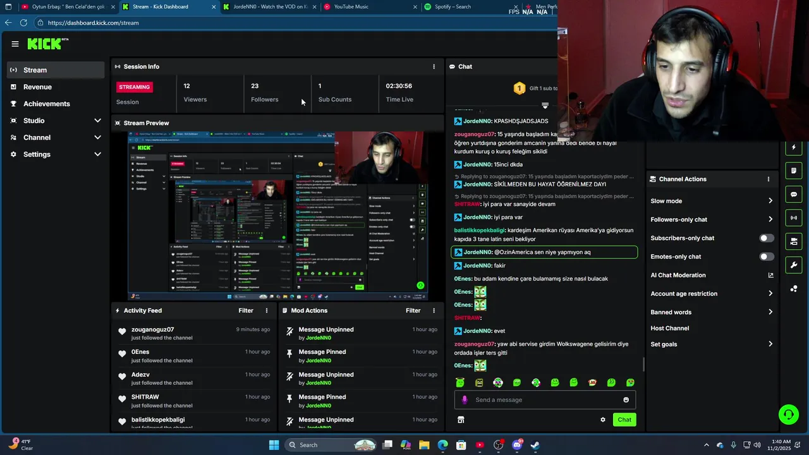
Task: Switch to JordeNN0 VOD browser tab
Action: (269, 7)
